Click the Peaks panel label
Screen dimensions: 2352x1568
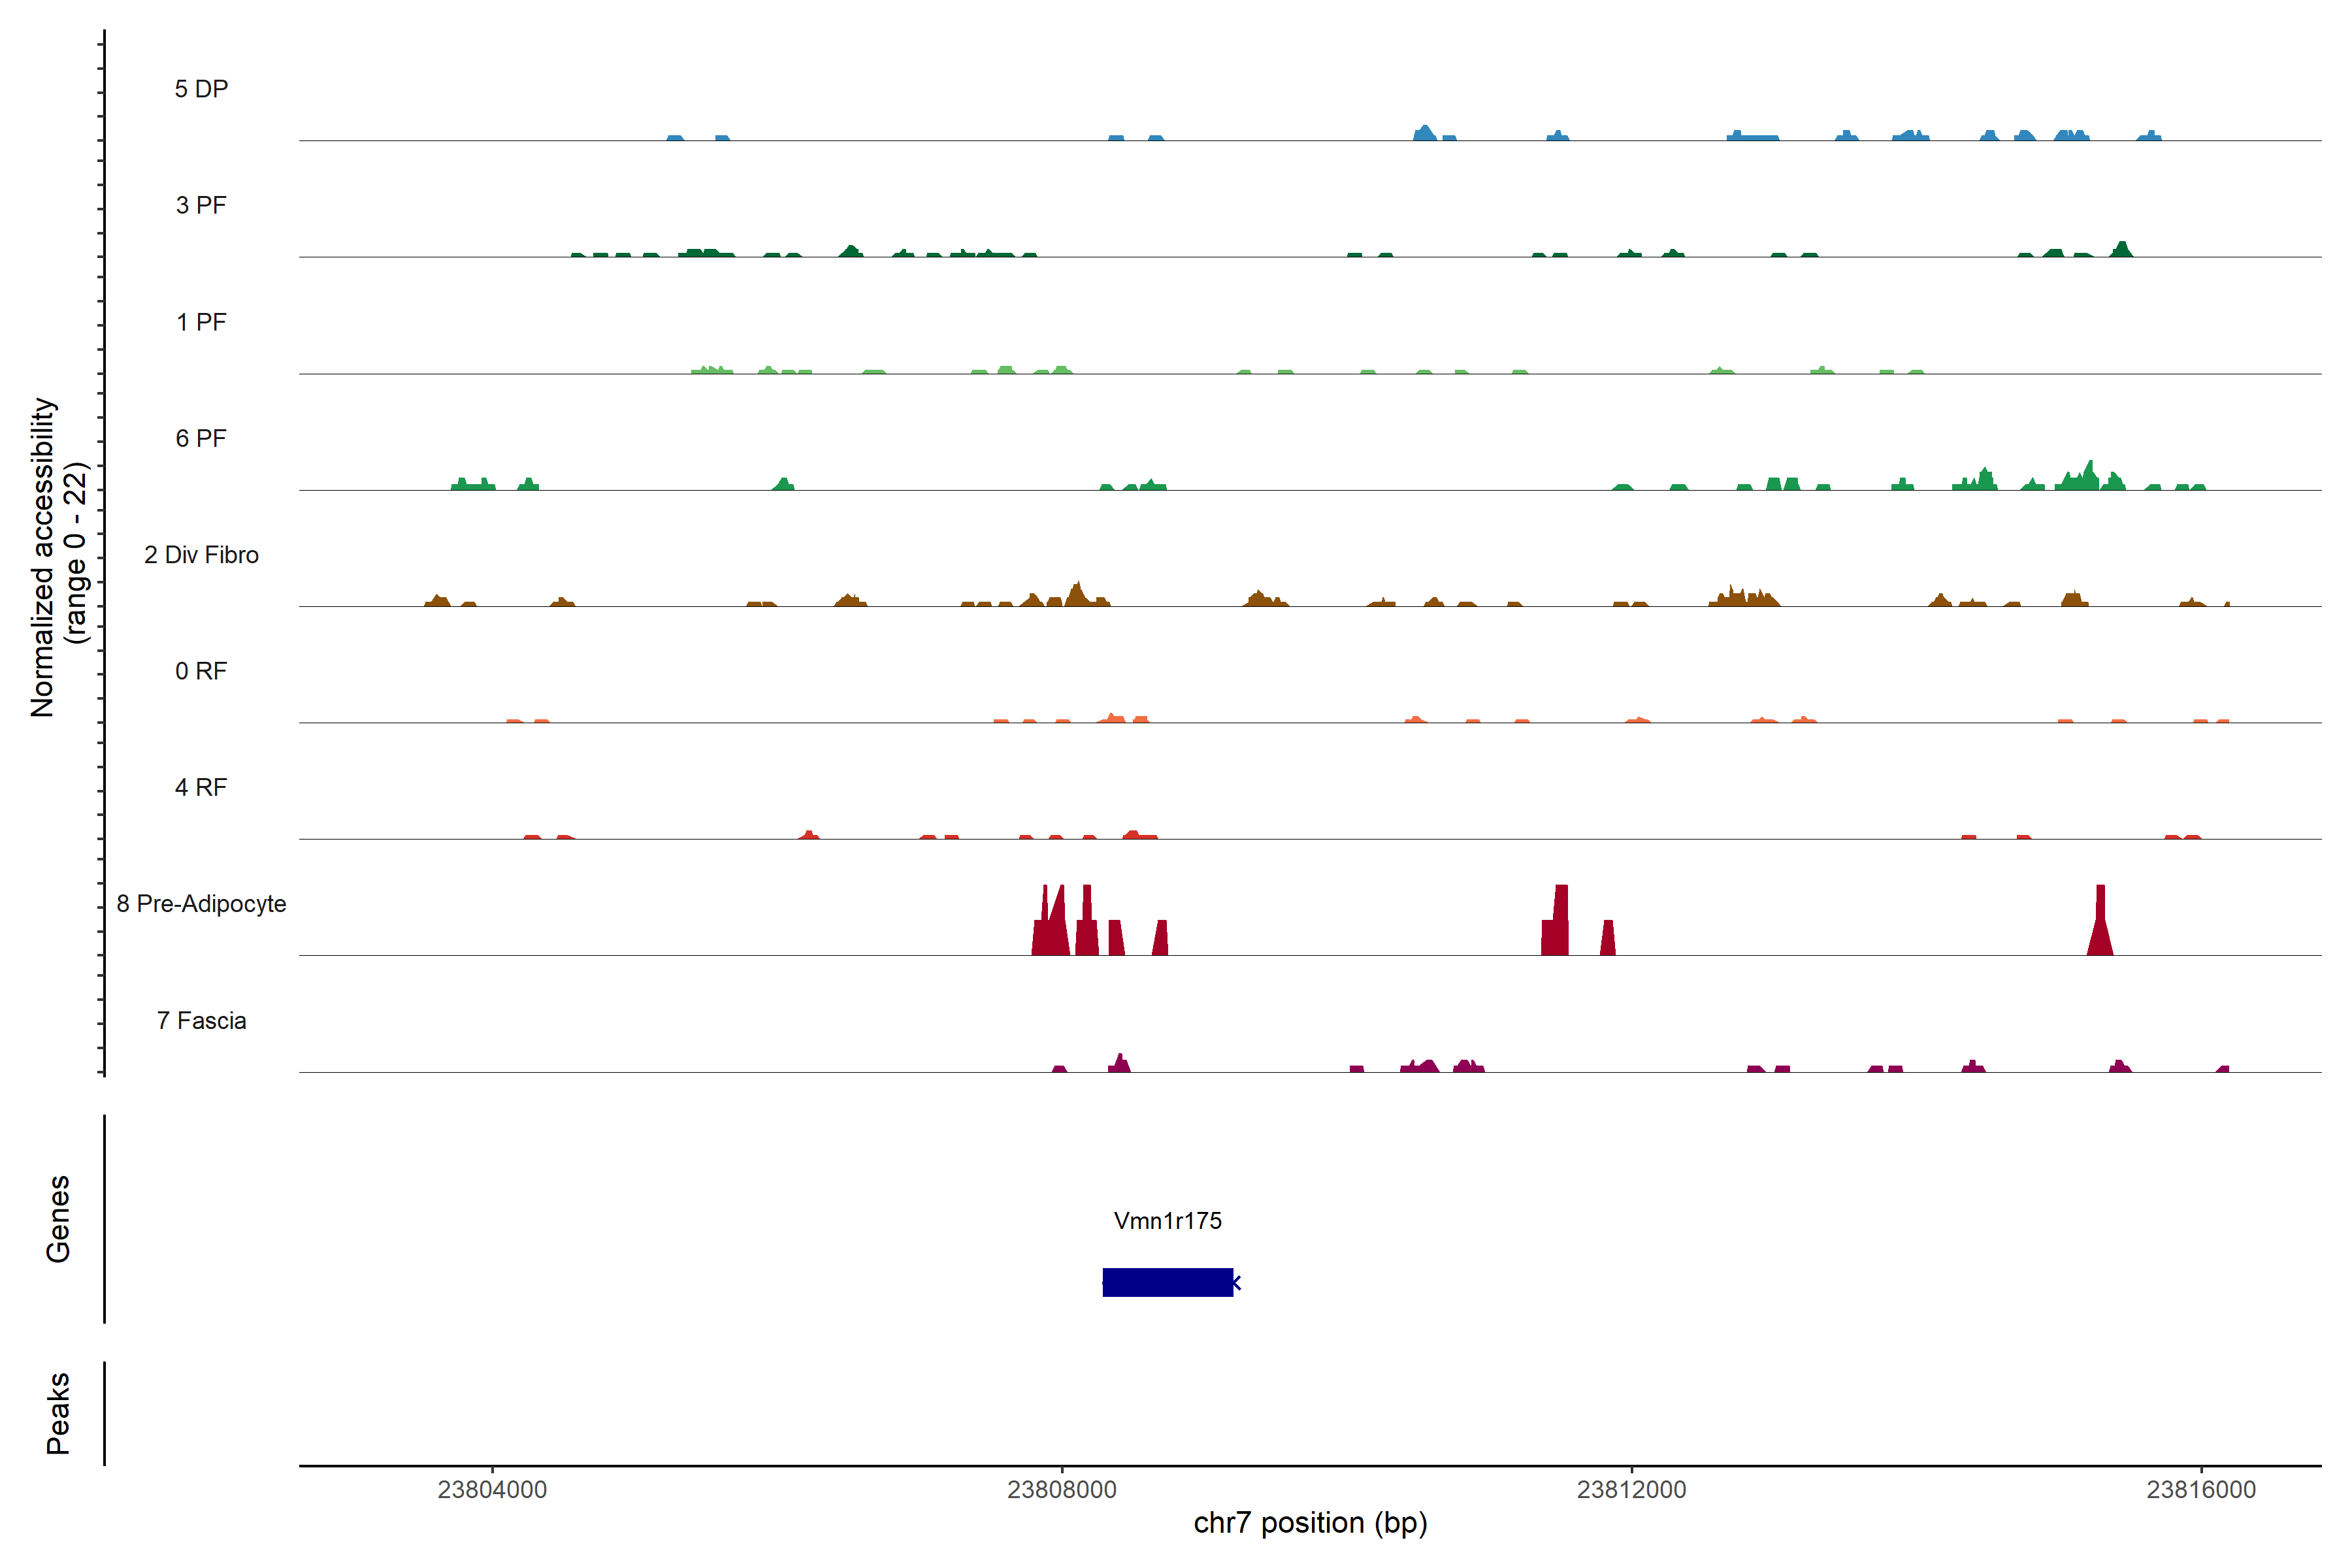point(58,1413)
